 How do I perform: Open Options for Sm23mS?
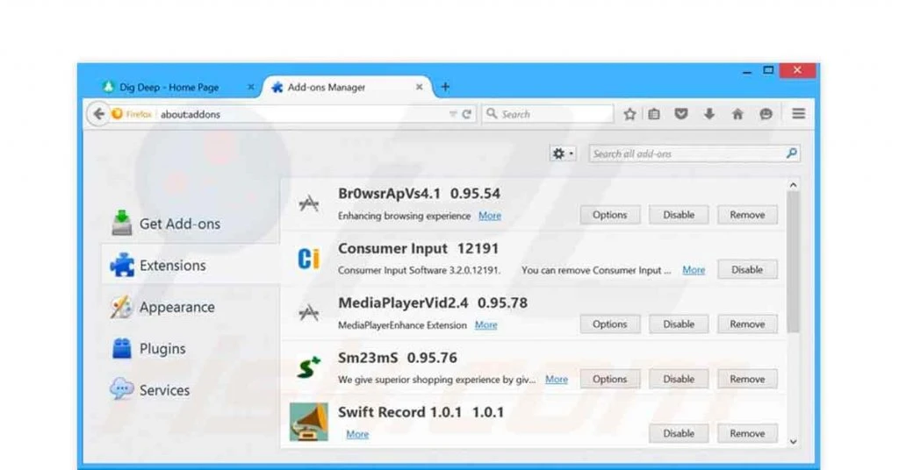coord(609,379)
